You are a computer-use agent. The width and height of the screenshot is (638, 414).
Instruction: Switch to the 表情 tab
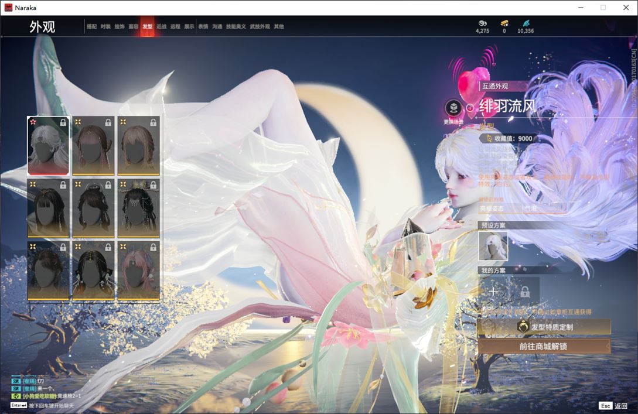[x=203, y=26]
